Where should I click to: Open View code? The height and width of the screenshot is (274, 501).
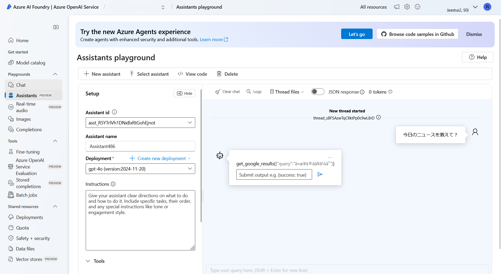click(x=192, y=74)
